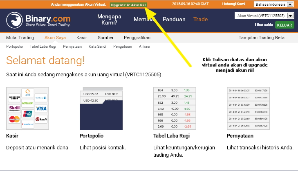Open Trade menu item
298x171 pixels.
tap(200, 19)
